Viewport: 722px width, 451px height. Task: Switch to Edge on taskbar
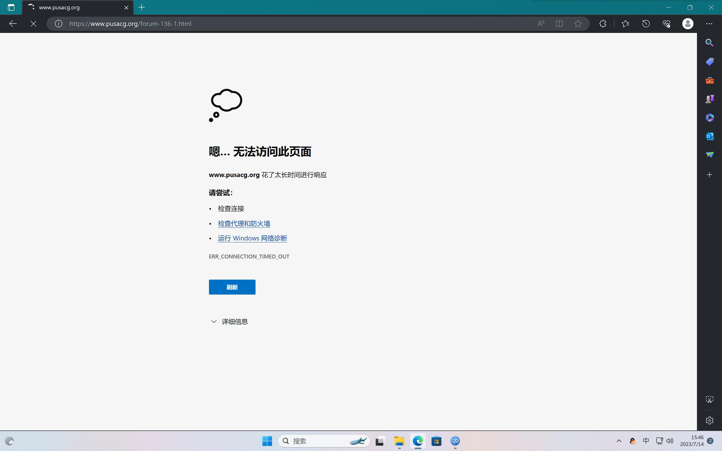tap(418, 441)
